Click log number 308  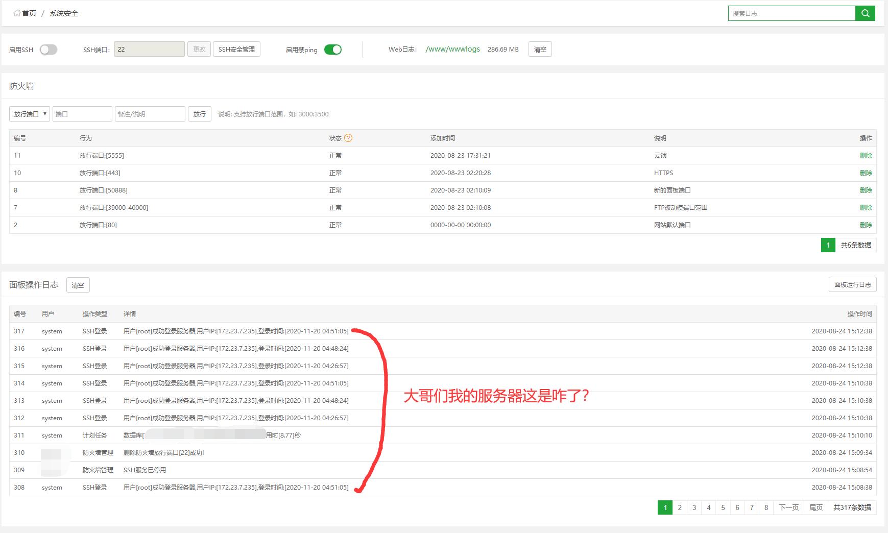click(x=19, y=487)
